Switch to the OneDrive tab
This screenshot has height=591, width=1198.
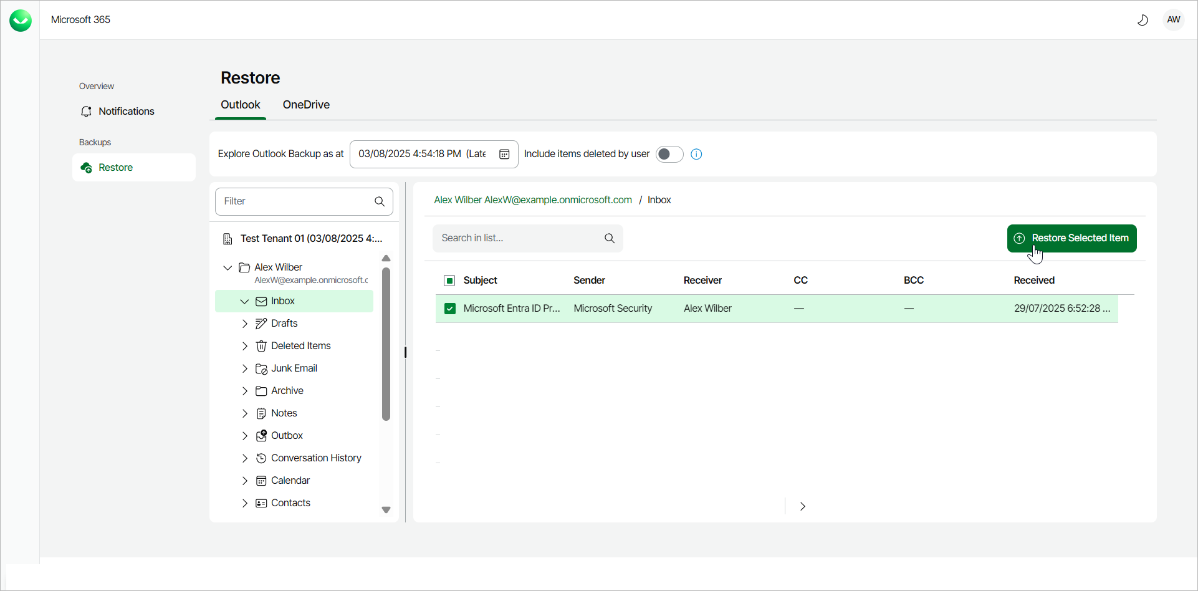[305, 105]
